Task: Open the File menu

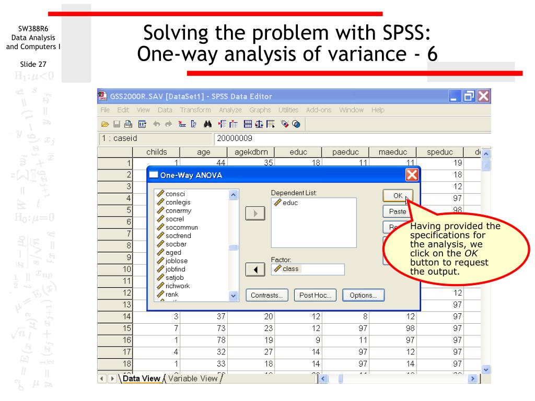Action: (105, 110)
